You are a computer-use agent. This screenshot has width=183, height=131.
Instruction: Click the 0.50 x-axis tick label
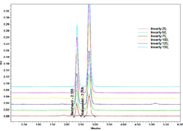[x=24, y=125]
